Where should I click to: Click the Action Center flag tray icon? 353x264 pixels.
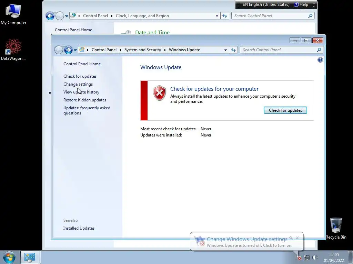(299, 257)
